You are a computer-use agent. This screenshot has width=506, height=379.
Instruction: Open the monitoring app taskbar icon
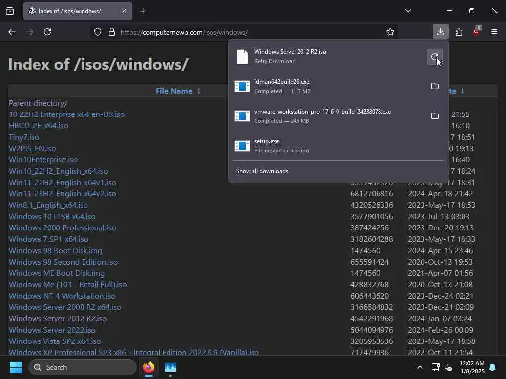tap(170, 367)
